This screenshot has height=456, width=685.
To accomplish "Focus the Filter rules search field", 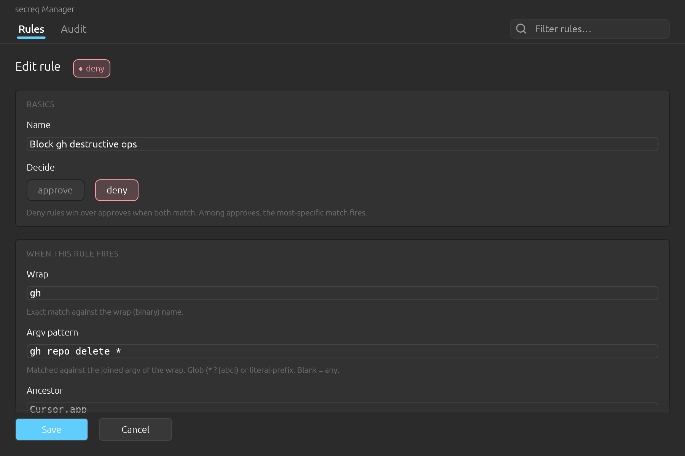I will pos(589,29).
